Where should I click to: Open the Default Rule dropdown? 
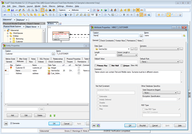pos(178,62)
